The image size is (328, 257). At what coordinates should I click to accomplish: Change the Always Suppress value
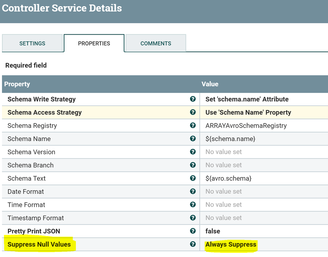(231, 244)
